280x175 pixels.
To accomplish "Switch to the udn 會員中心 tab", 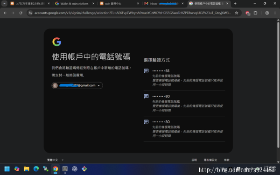I will click(119, 4).
